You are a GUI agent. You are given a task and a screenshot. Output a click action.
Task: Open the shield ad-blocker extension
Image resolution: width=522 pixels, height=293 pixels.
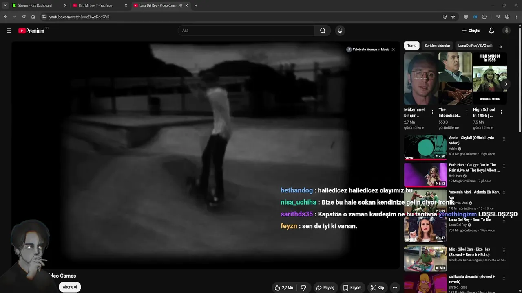coord(466,17)
